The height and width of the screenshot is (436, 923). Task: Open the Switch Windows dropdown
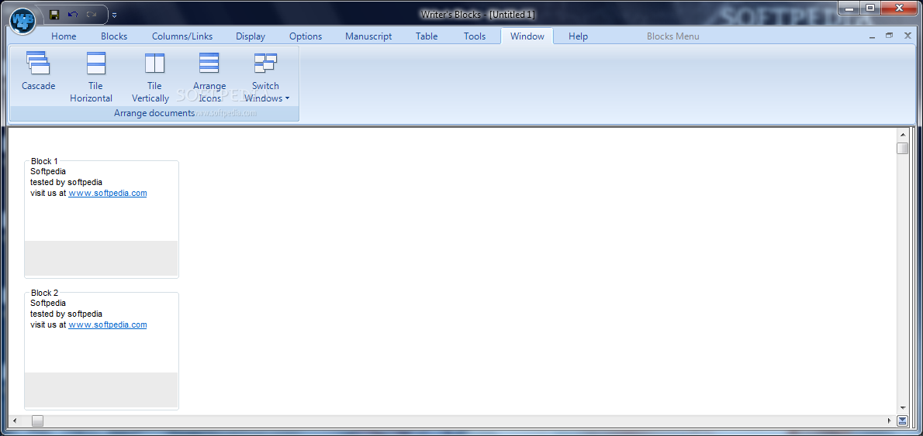(x=266, y=77)
